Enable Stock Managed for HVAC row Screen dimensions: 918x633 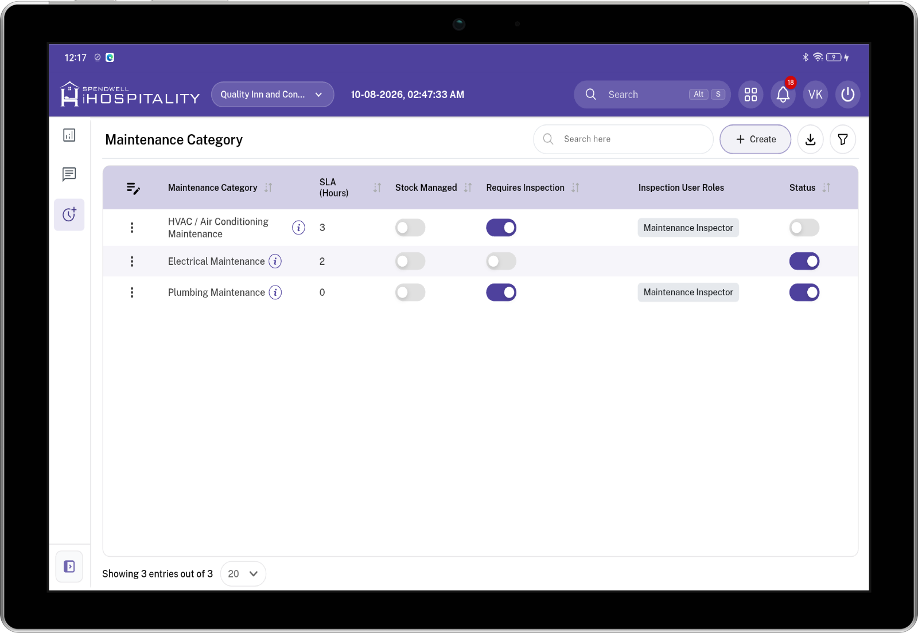coord(410,228)
